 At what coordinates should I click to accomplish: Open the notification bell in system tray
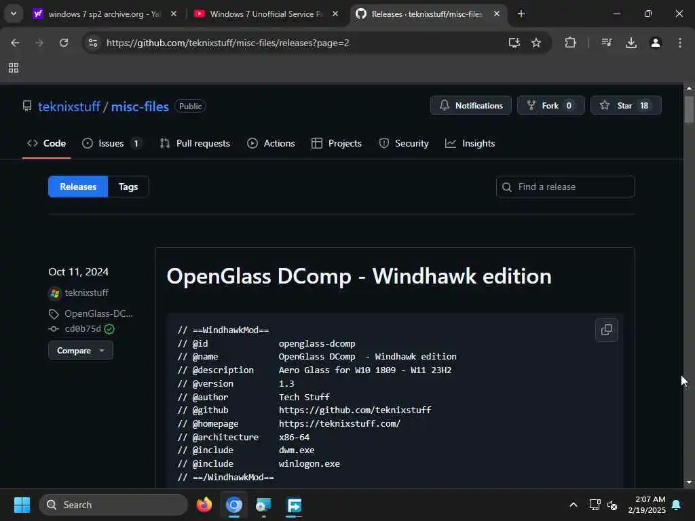[x=676, y=505]
